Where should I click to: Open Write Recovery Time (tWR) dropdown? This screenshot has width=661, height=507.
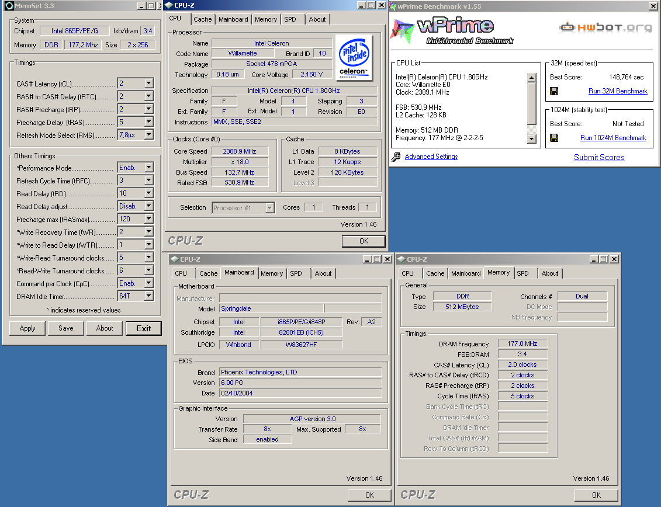point(148,232)
